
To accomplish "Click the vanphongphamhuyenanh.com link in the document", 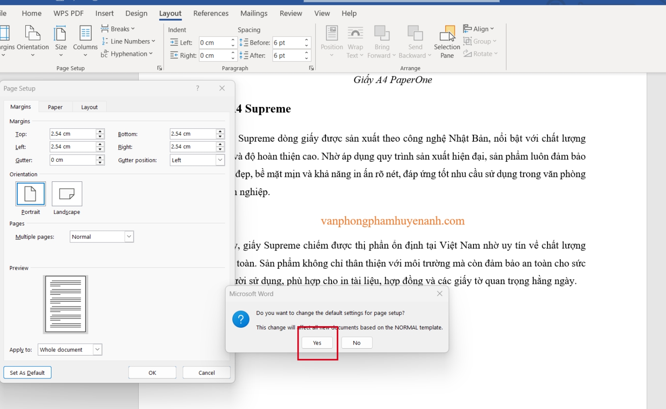I will point(393,221).
